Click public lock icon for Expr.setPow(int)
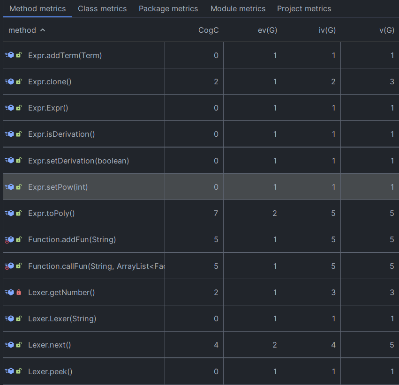Screen dimensions: 399x385 coord(19,187)
